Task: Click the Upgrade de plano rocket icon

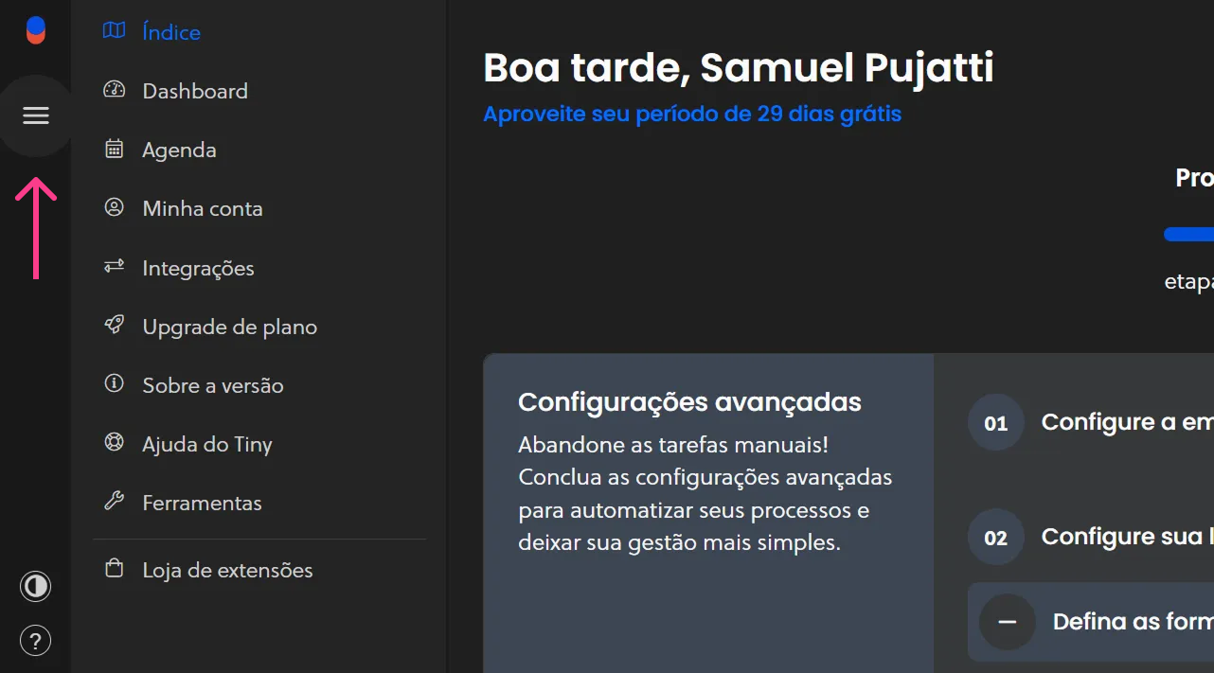Action: pyautogui.click(x=115, y=326)
